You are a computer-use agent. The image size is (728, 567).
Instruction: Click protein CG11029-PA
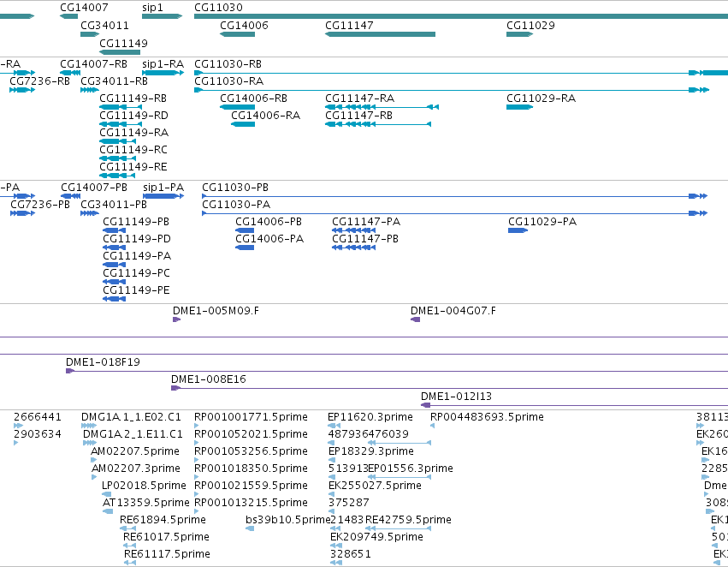pyautogui.click(x=518, y=230)
